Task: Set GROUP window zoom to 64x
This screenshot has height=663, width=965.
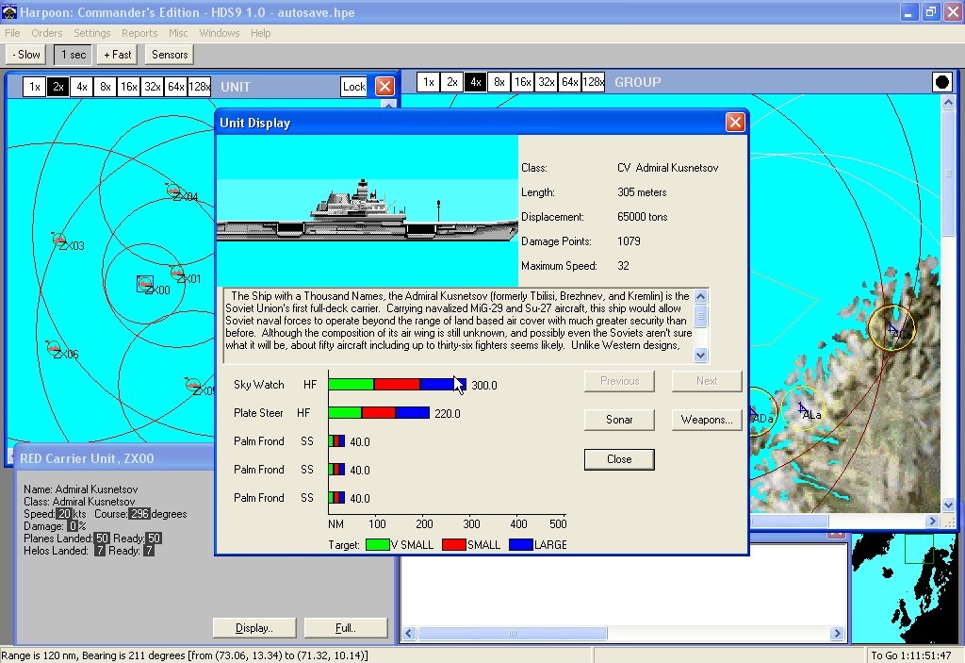Action: pyautogui.click(x=569, y=82)
